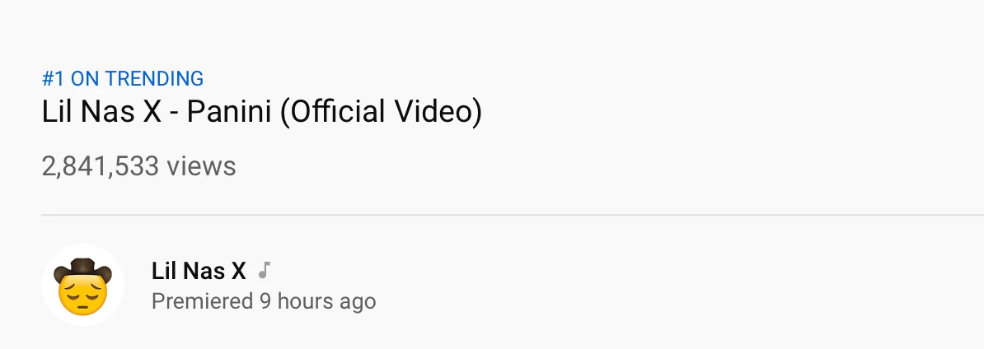The width and height of the screenshot is (984, 349).
Task: Click the gray note icon beside Lil Nas X
Action: pyautogui.click(x=264, y=270)
